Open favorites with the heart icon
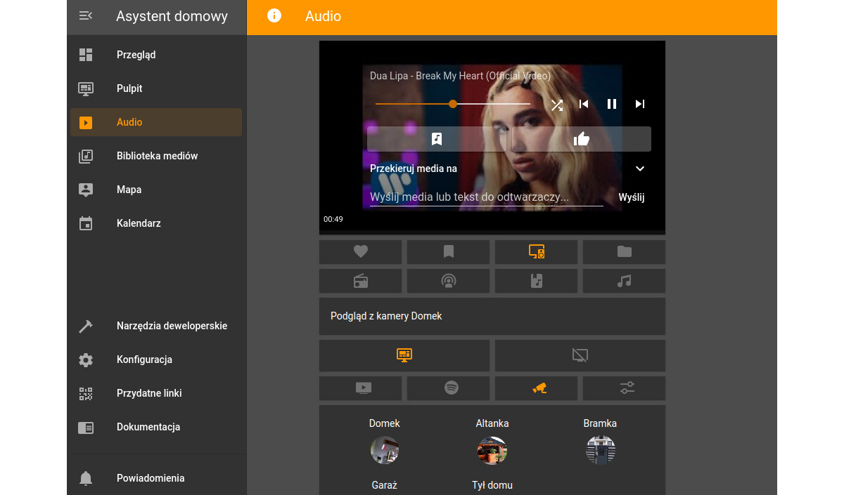 tap(361, 251)
